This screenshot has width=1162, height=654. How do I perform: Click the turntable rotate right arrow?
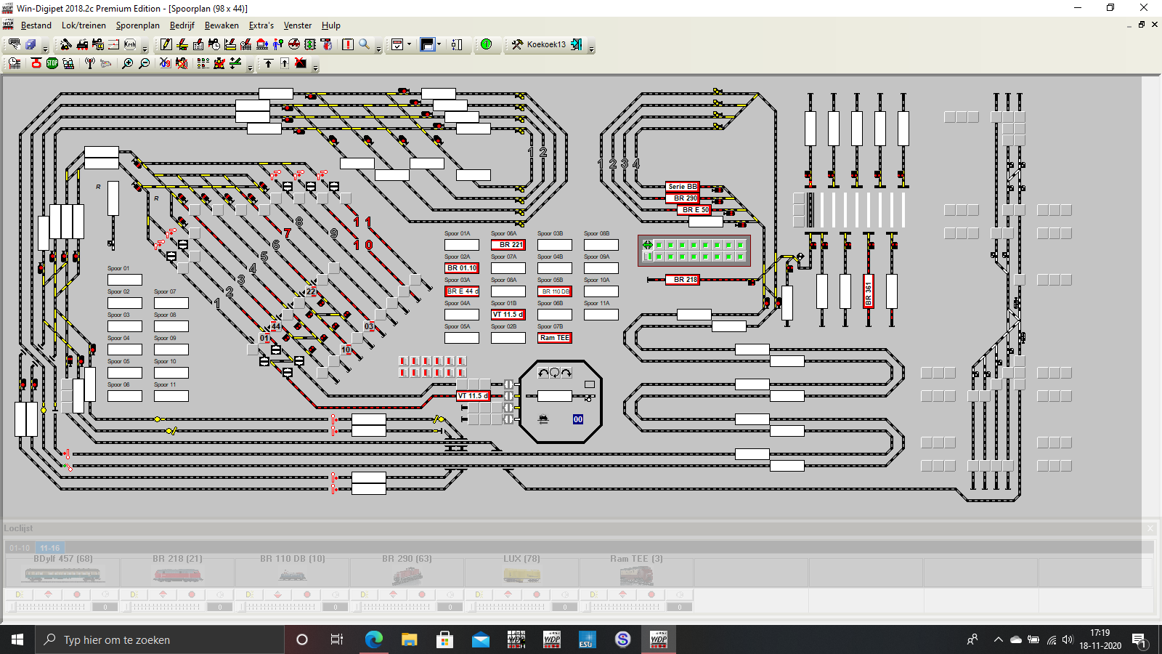click(566, 373)
